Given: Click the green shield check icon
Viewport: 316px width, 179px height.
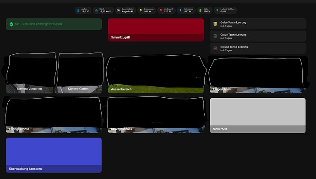Looking at the screenshot, I should (11, 24).
